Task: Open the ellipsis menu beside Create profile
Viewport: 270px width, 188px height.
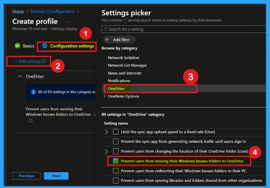Action: (x=67, y=22)
